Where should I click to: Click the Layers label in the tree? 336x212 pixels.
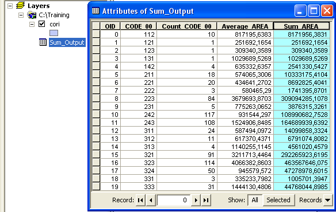(39, 6)
